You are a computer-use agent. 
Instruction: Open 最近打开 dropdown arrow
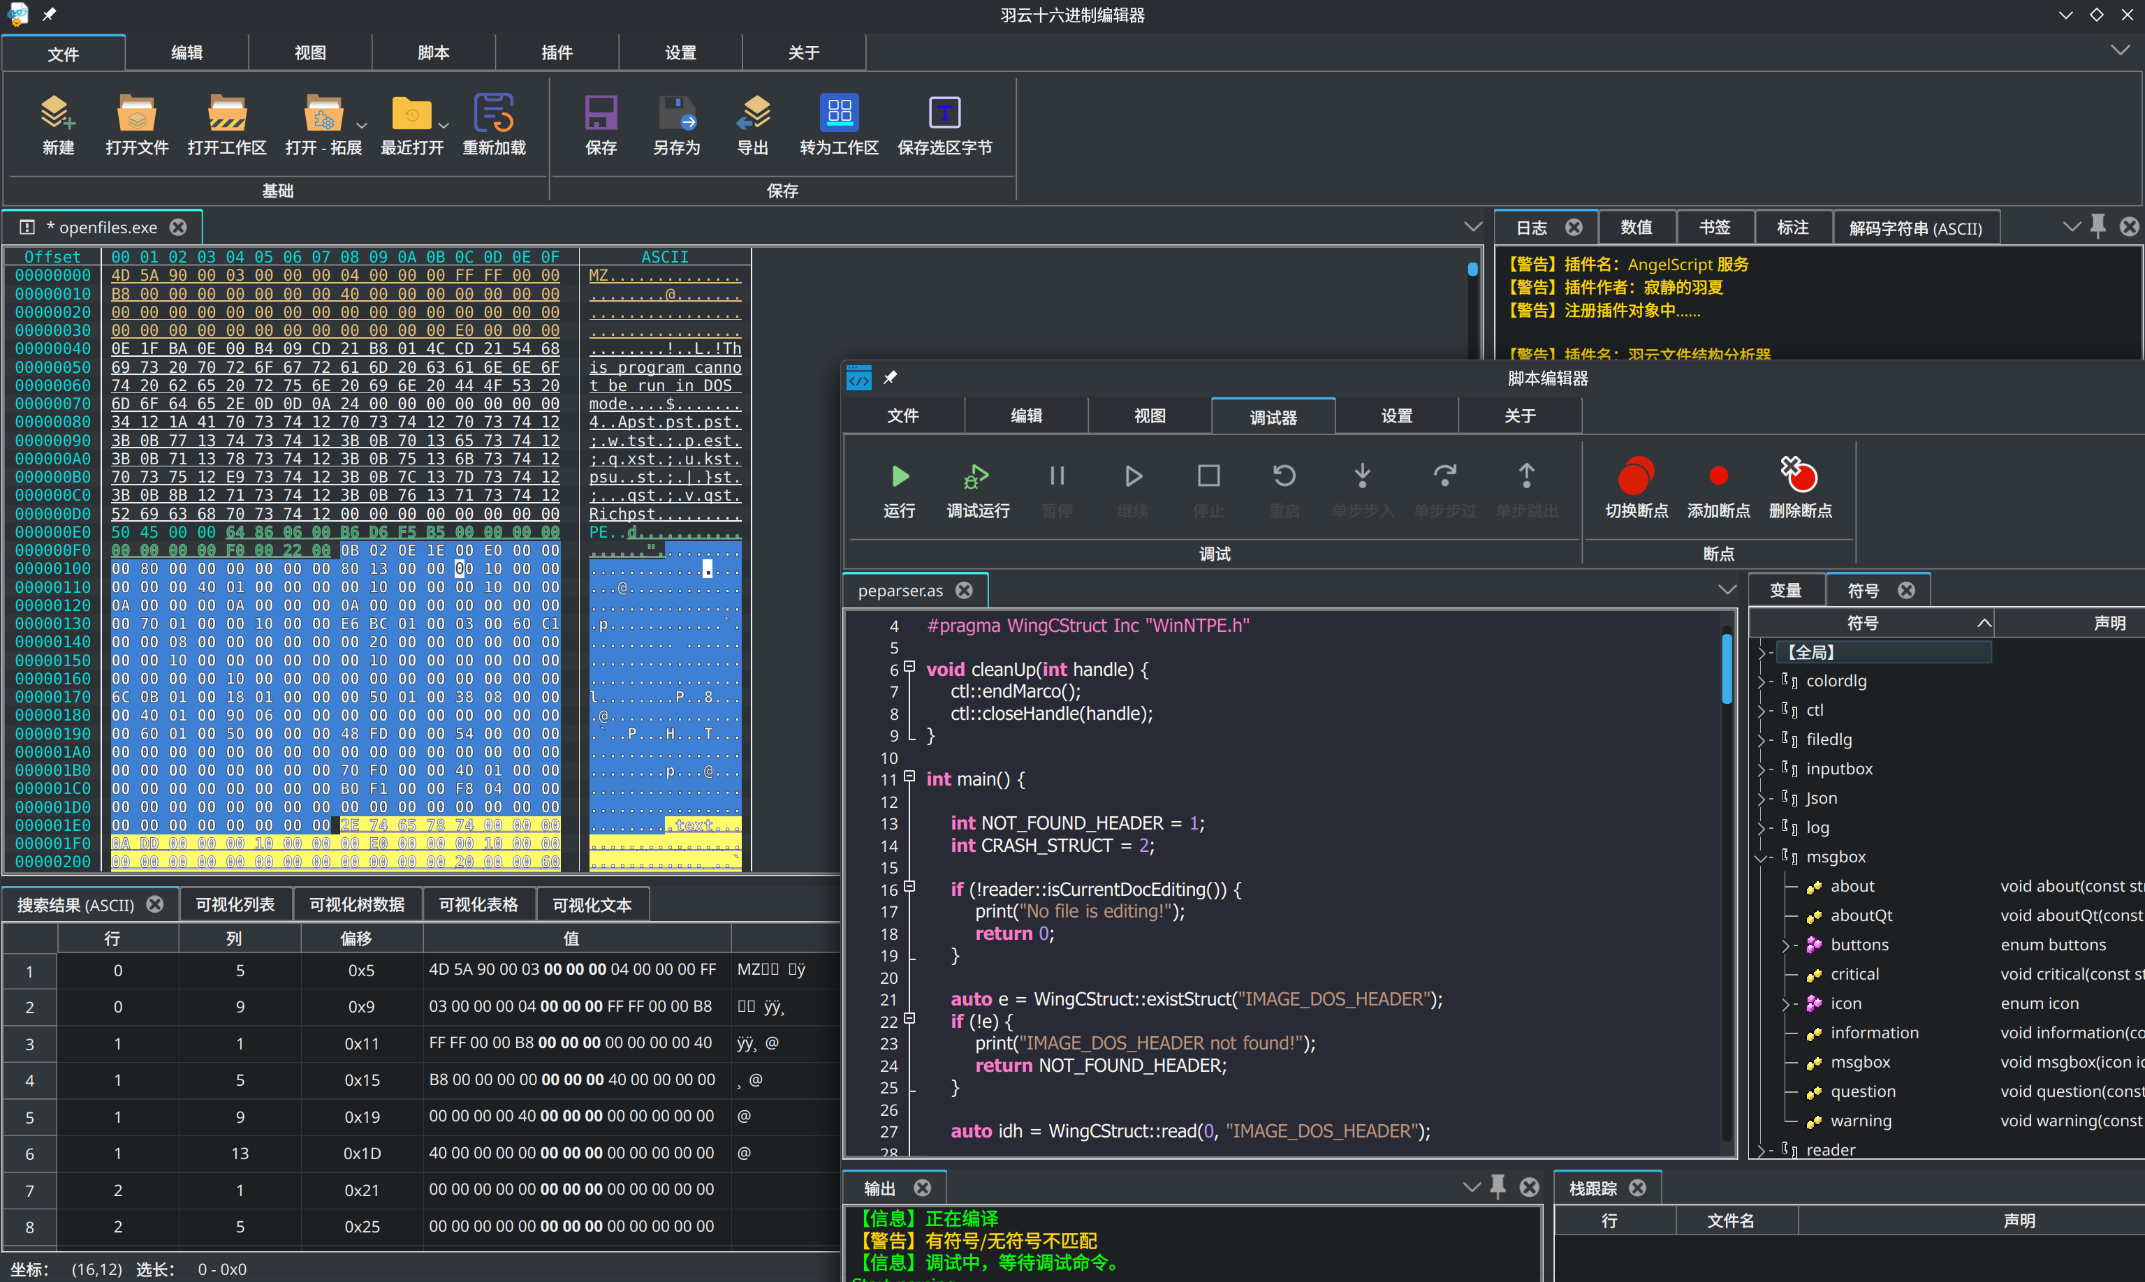click(443, 126)
